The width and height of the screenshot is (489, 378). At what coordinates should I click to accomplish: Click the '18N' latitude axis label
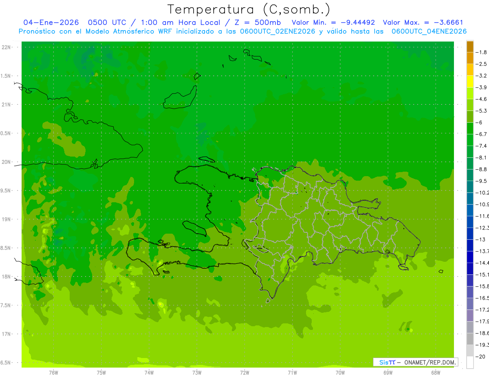[x=7, y=276]
